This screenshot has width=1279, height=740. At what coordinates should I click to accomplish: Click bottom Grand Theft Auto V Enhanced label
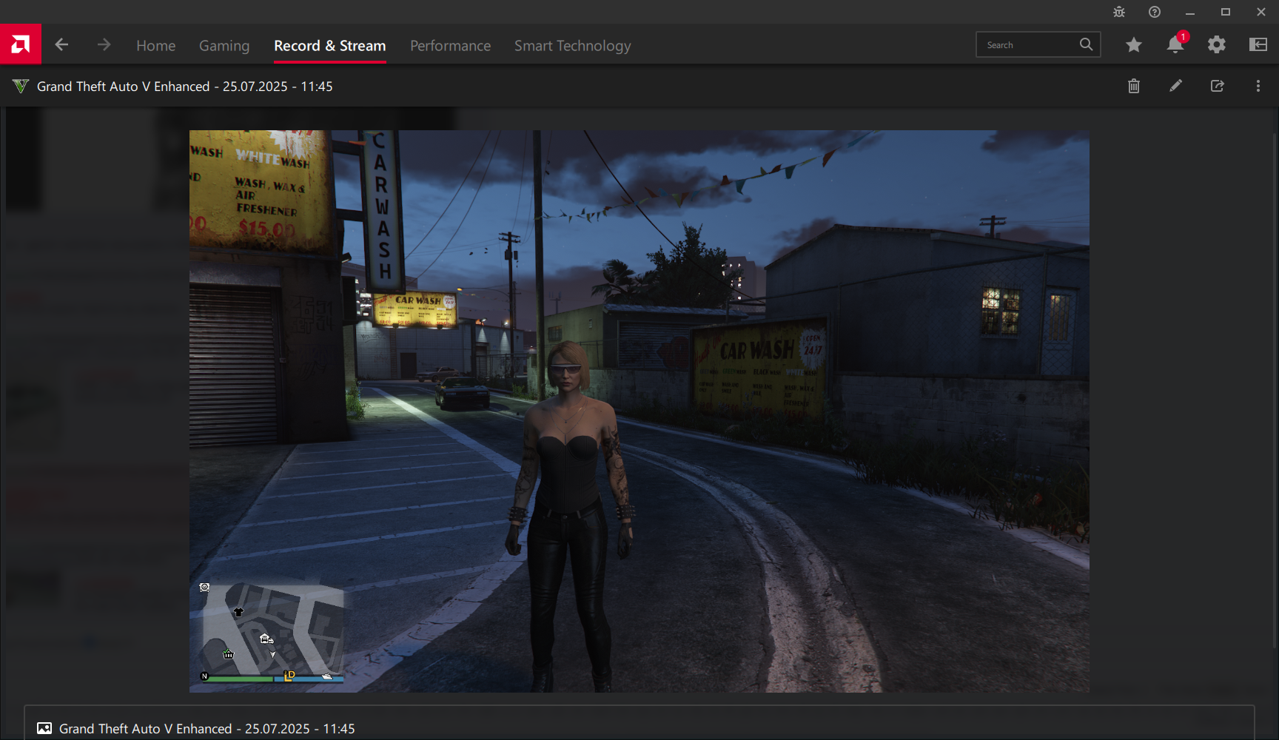(x=207, y=729)
